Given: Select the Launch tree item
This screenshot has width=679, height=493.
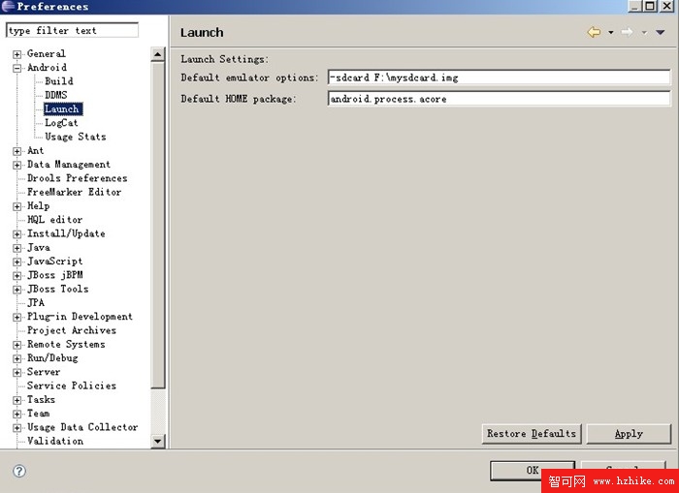Looking at the screenshot, I should click(x=63, y=109).
